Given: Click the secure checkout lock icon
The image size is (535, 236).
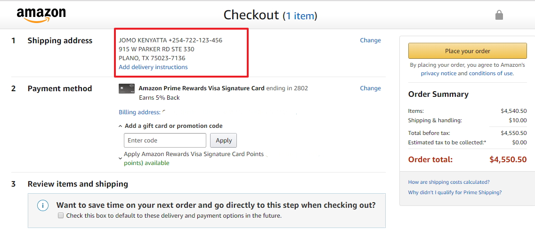Looking at the screenshot, I should 499,15.
